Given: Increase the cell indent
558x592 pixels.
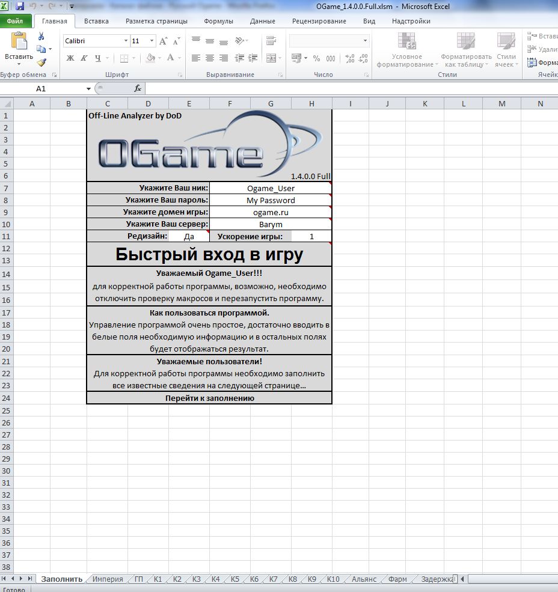Looking at the screenshot, I should pos(253,58).
